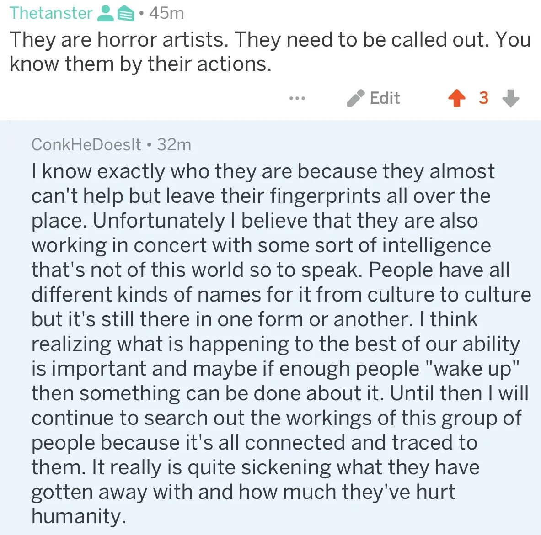The height and width of the screenshot is (535, 541).
Task: Click the 32m reply timestamp
Action: [174, 144]
